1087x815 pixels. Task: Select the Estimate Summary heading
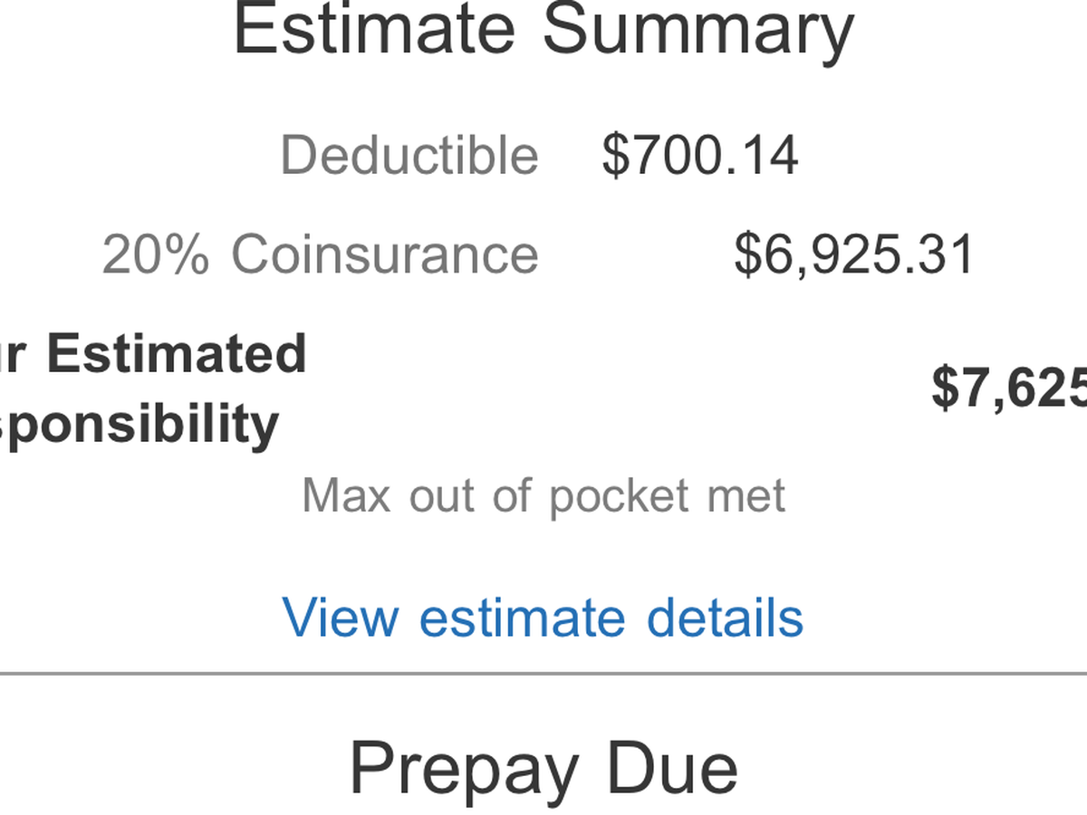tap(543, 30)
